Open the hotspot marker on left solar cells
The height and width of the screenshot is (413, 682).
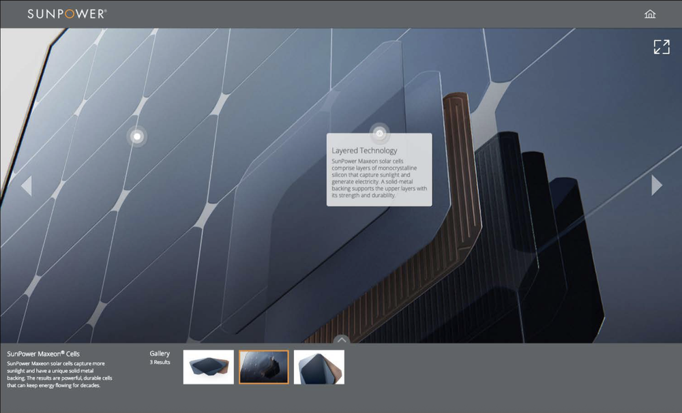(x=137, y=136)
